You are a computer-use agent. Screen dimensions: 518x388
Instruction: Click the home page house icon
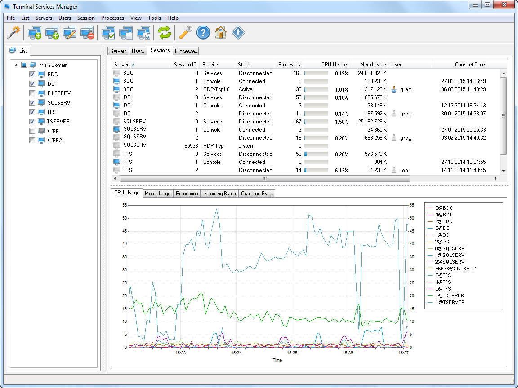tap(220, 32)
